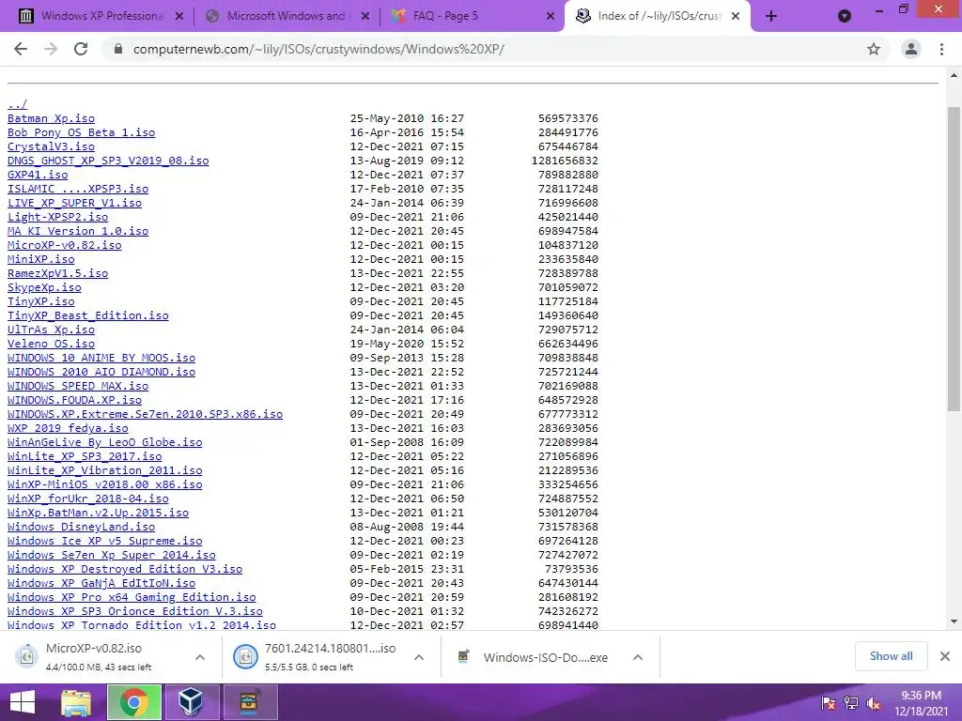This screenshot has width=962, height=721.
Task: Download TinyXP_Beast_Edition.iso
Action: [87, 315]
